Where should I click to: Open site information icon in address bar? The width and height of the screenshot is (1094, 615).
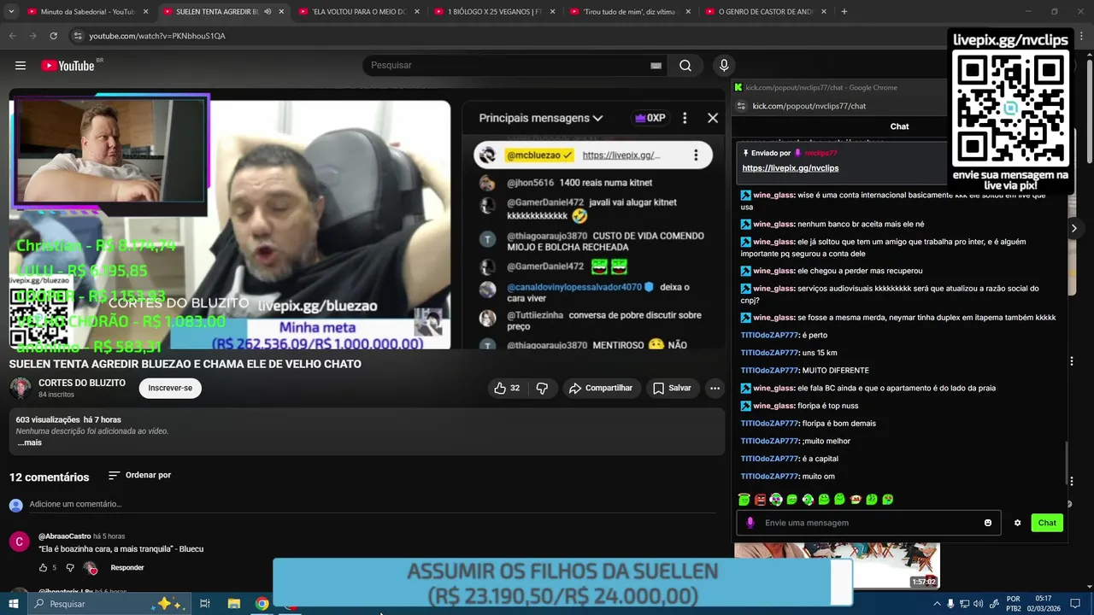click(x=78, y=36)
